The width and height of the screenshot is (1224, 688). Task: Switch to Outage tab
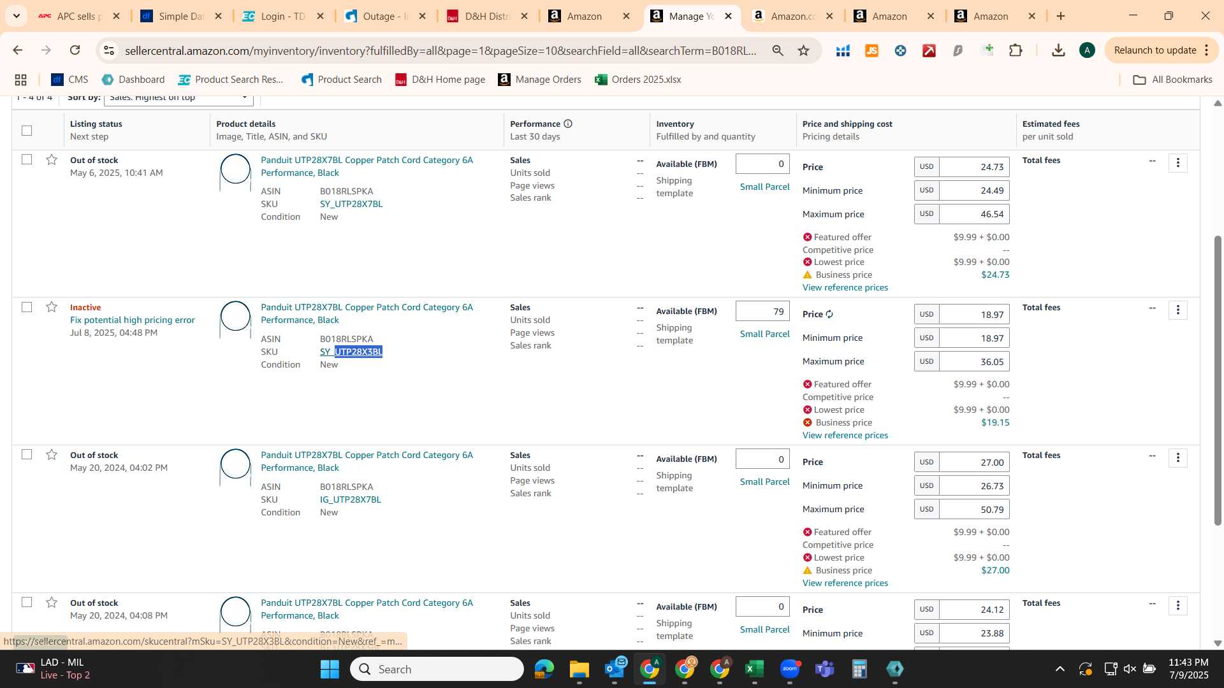385,16
